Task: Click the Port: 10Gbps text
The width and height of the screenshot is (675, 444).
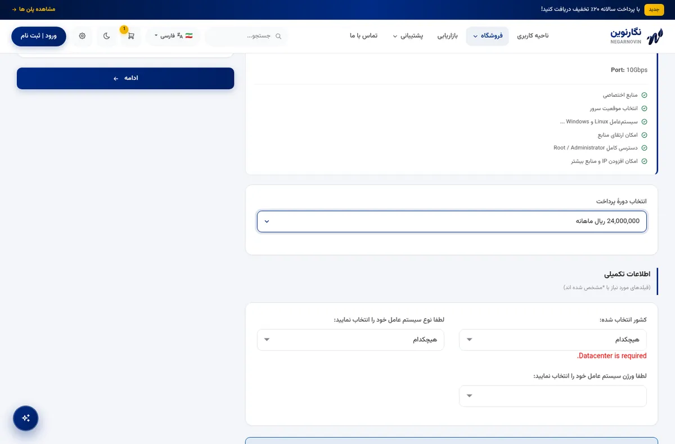Action: click(x=629, y=70)
